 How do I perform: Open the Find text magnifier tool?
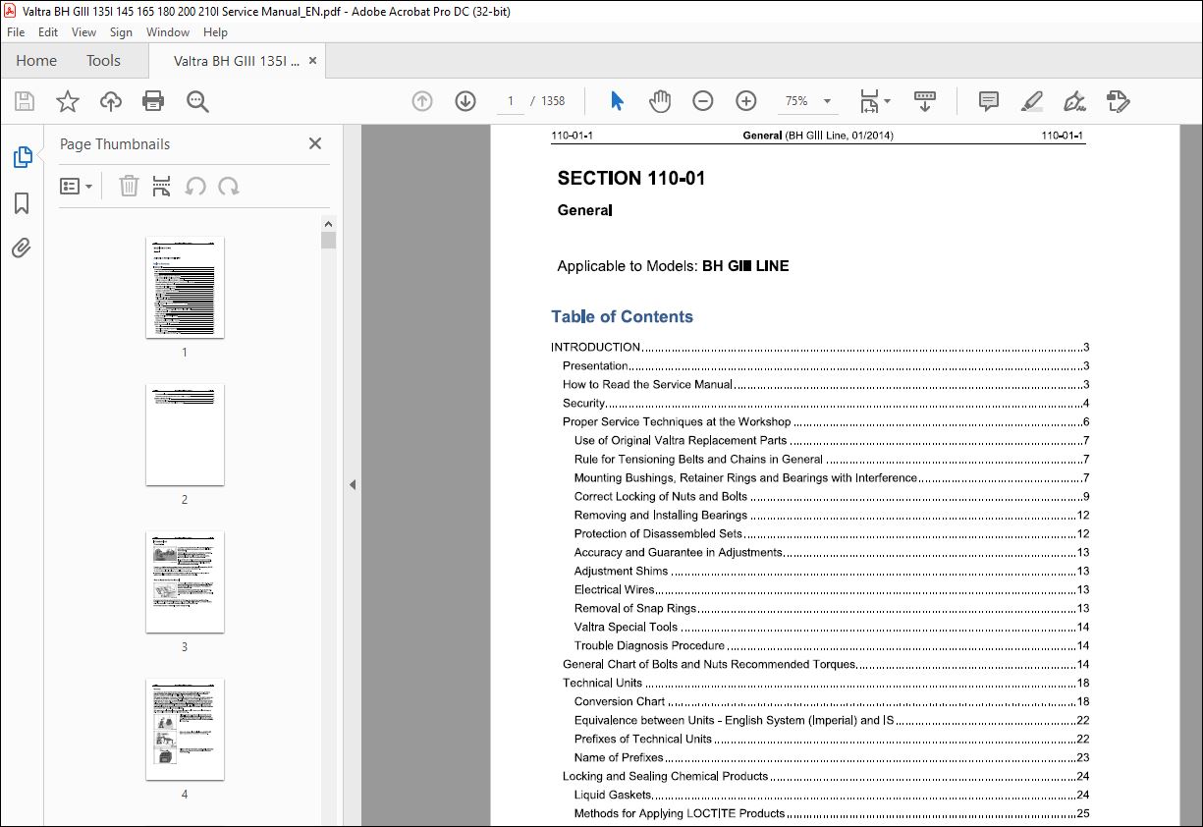[x=197, y=101]
